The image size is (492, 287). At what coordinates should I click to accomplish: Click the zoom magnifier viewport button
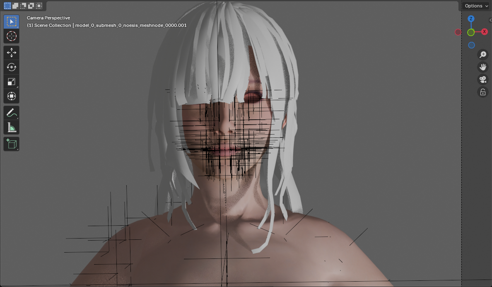coord(483,55)
